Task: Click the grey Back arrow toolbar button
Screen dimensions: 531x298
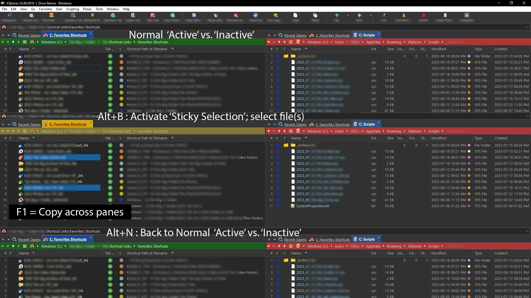Action: (x=359, y=15)
